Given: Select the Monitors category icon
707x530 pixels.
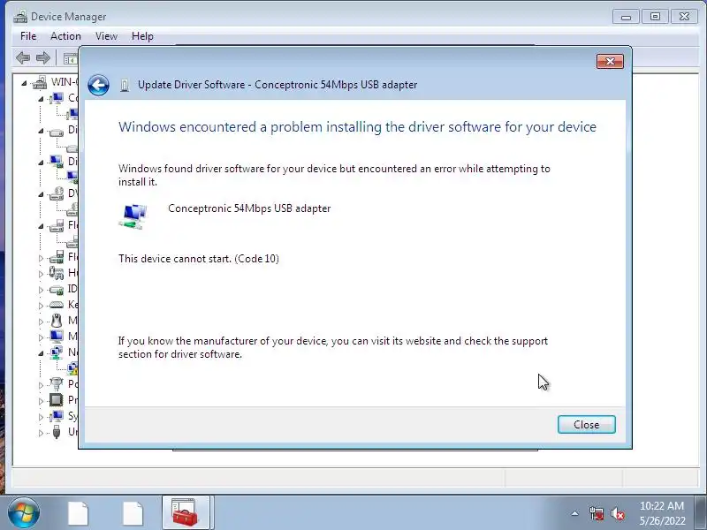Looking at the screenshot, I should point(57,337).
